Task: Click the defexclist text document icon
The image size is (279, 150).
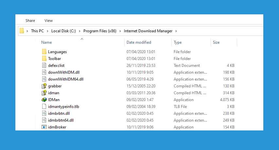Action: point(44,66)
